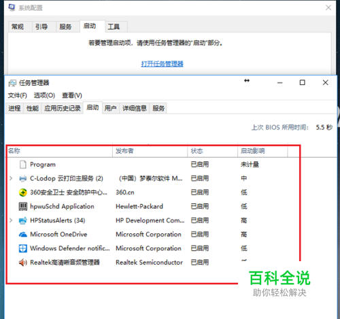Click the 未计量 impact value for Program
Image resolution: width=340 pixels, height=319 pixels.
click(x=250, y=165)
